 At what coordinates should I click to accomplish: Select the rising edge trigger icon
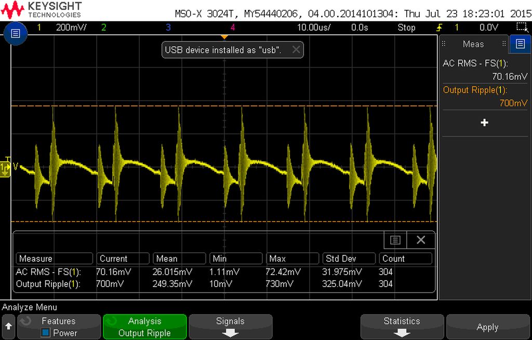click(440, 28)
